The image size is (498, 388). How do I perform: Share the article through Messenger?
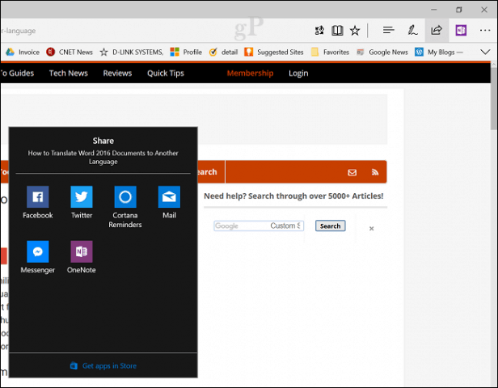point(37,257)
